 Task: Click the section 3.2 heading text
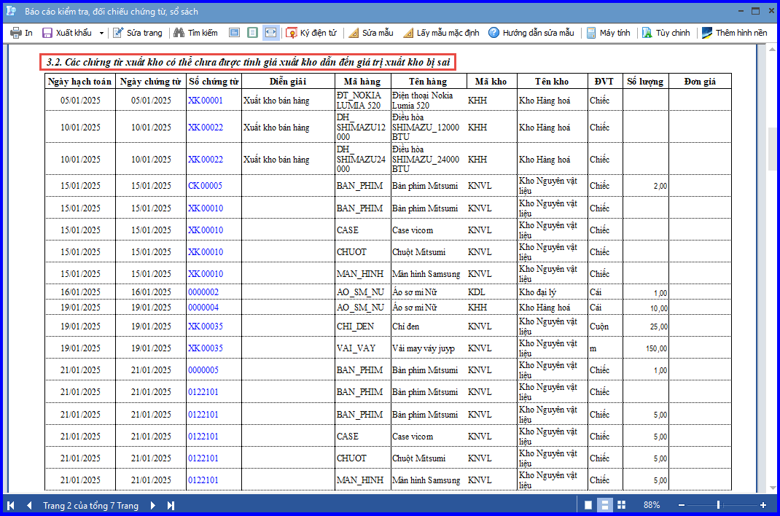pos(249,62)
